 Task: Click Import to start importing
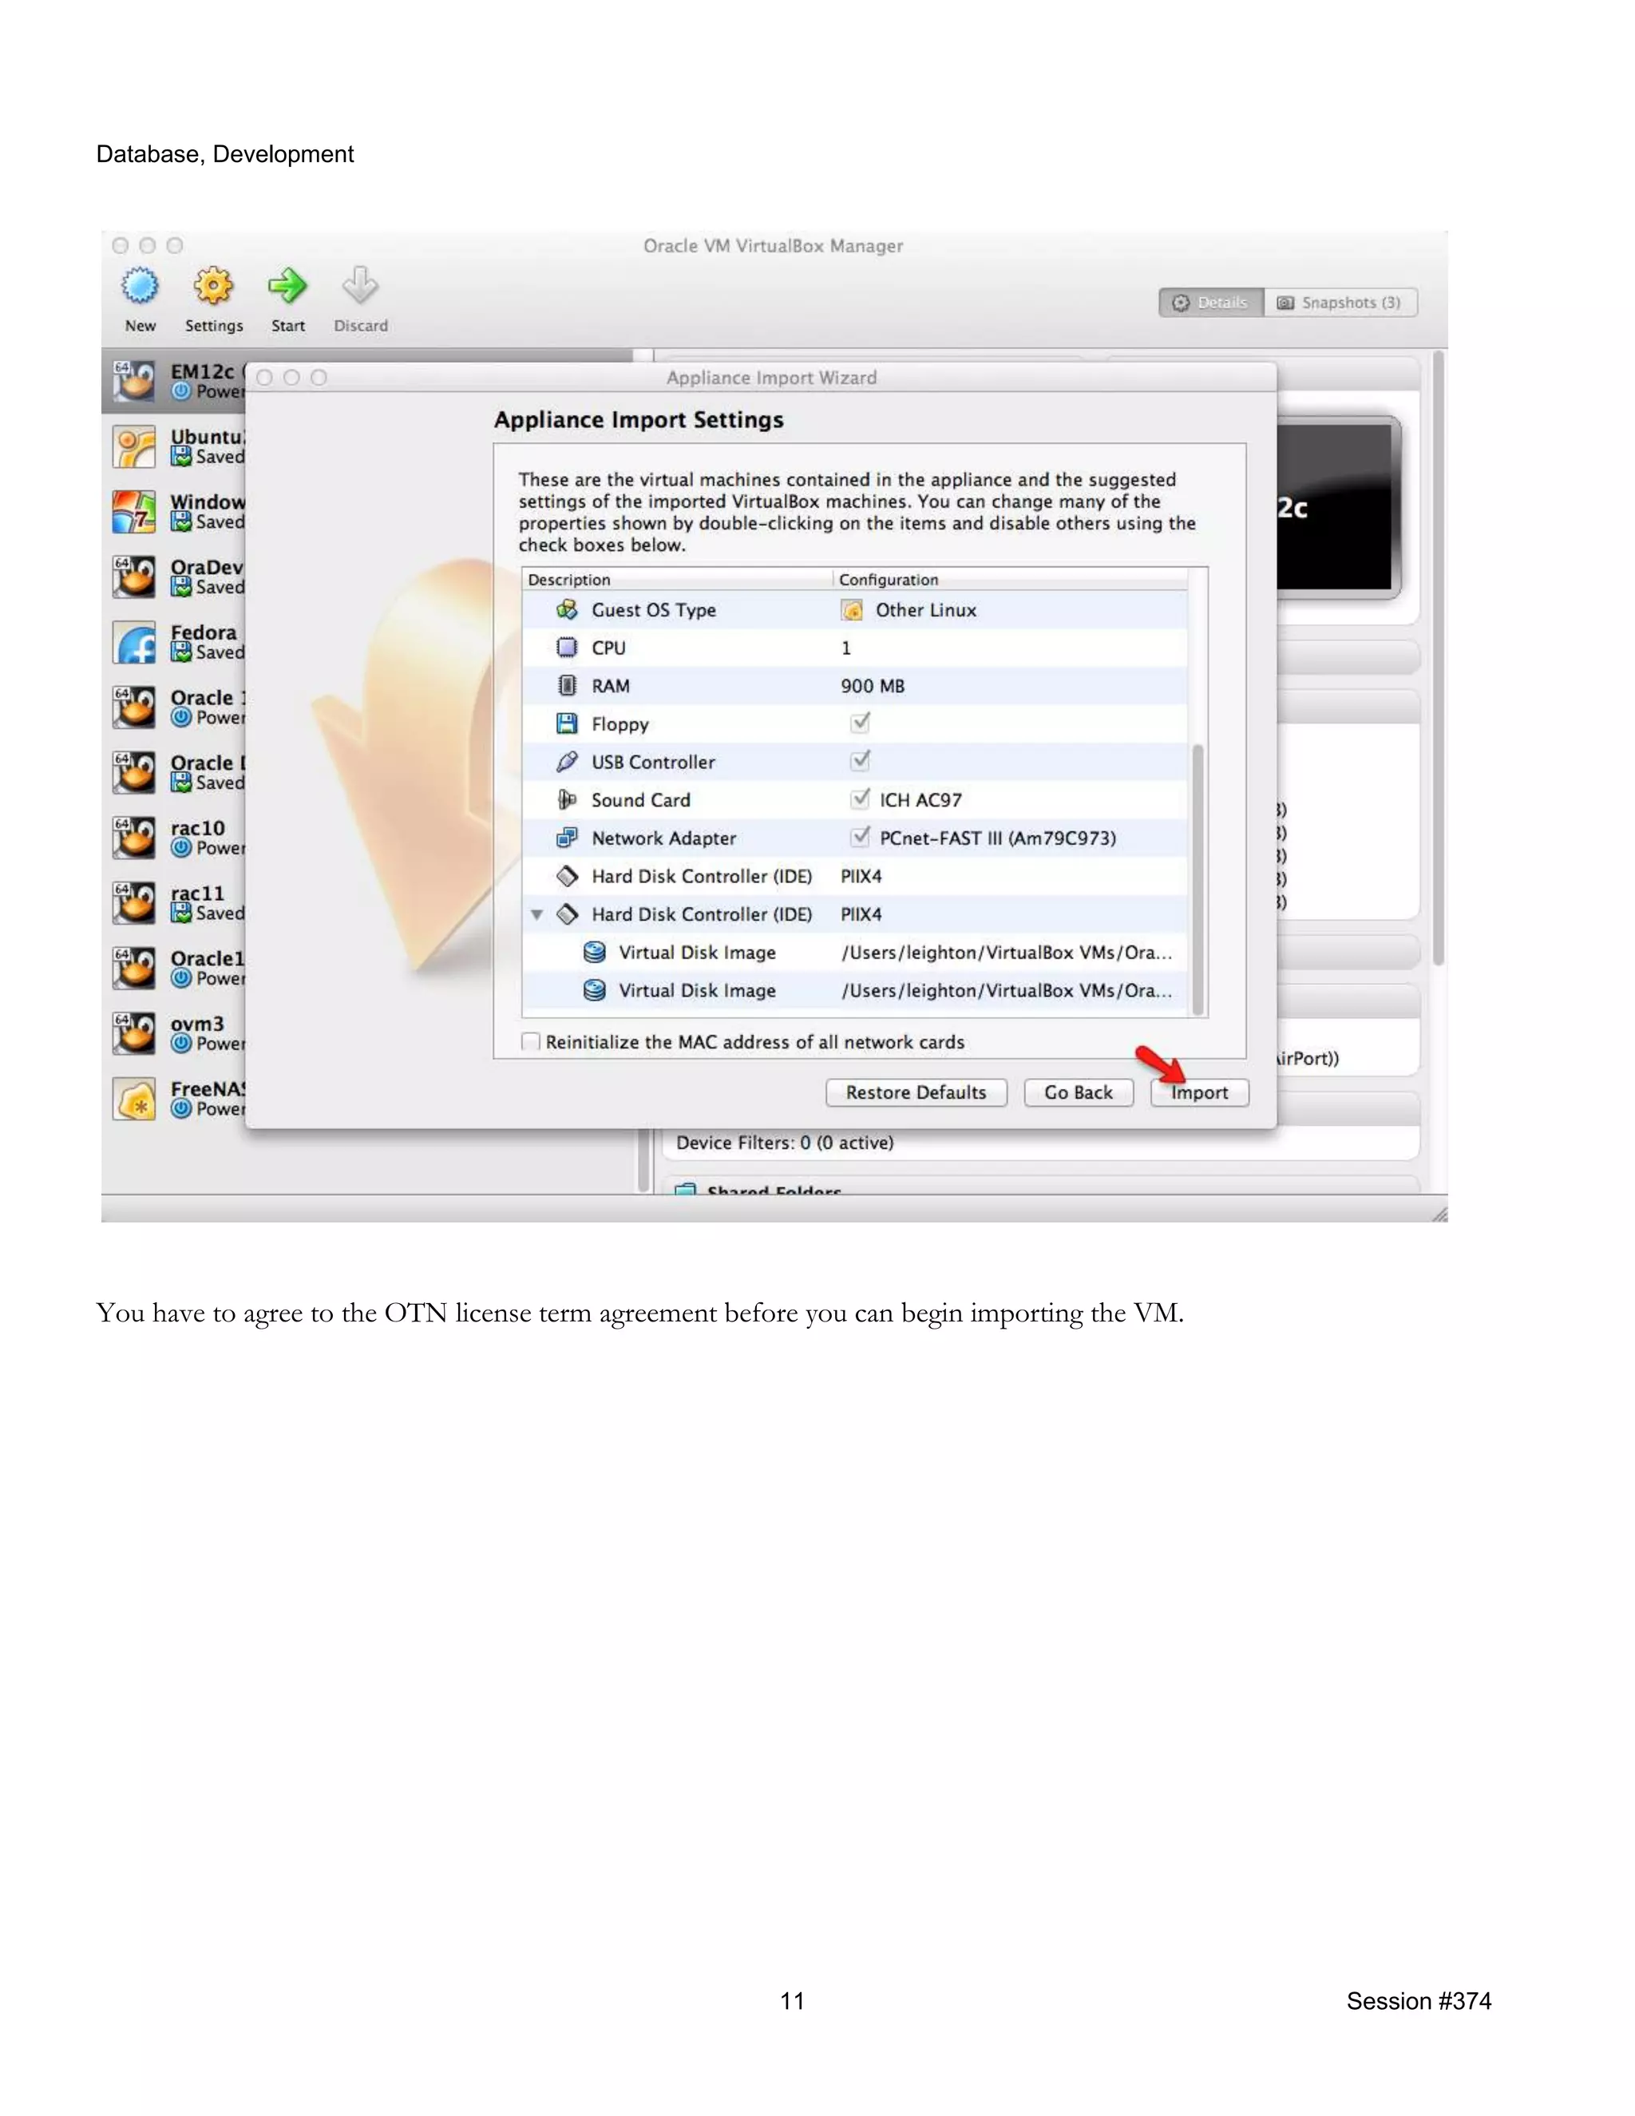pyautogui.click(x=1199, y=1092)
